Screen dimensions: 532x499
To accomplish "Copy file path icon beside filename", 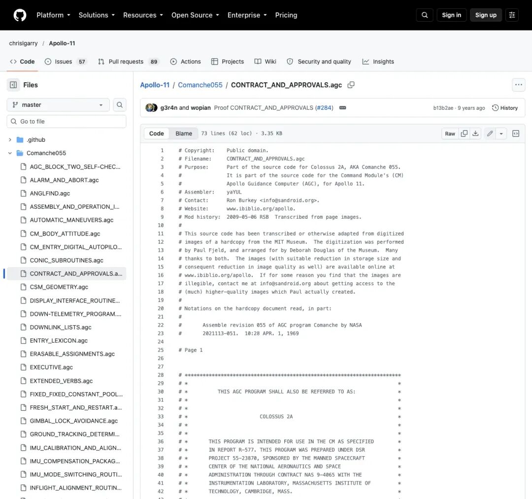I will coord(351,85).
